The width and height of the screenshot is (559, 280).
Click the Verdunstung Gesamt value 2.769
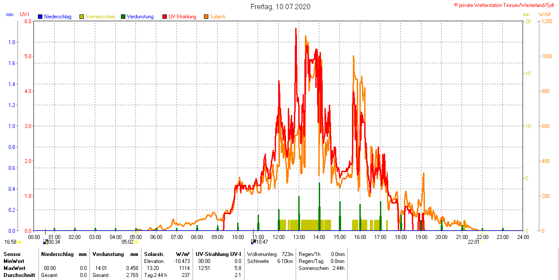coord(132,275)
